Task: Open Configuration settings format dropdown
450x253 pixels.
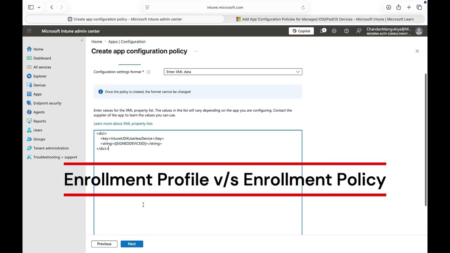Action: 233,72
